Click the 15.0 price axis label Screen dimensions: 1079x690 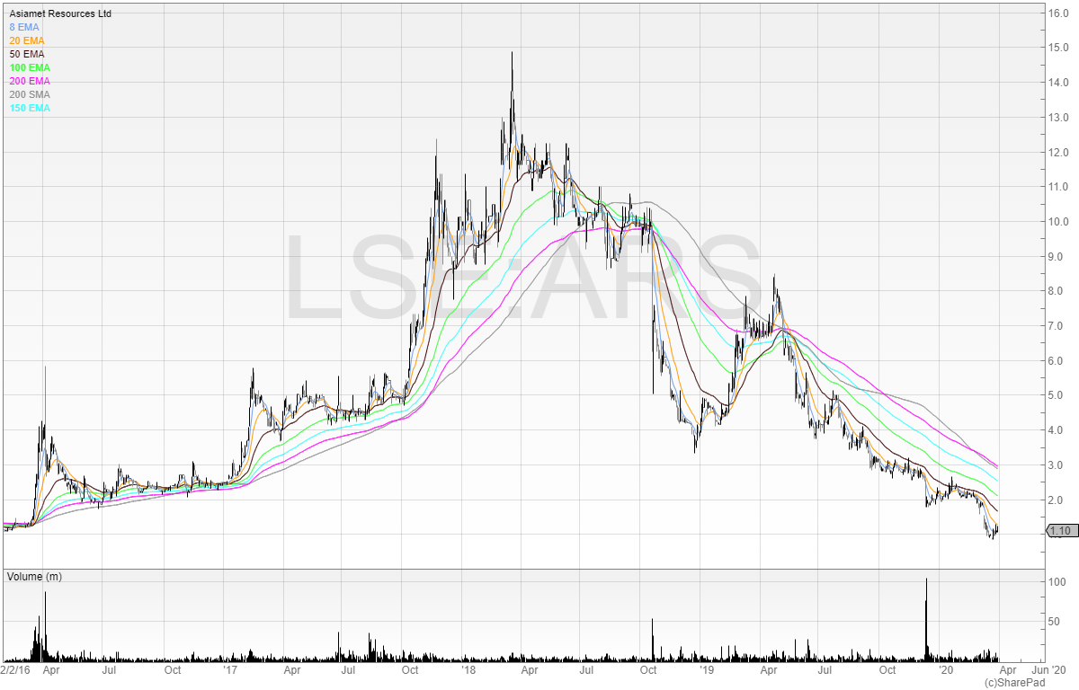point(1057,48)
